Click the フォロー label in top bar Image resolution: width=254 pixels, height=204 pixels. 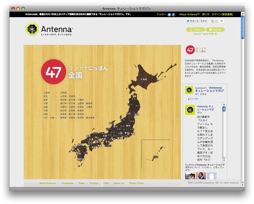161,14
